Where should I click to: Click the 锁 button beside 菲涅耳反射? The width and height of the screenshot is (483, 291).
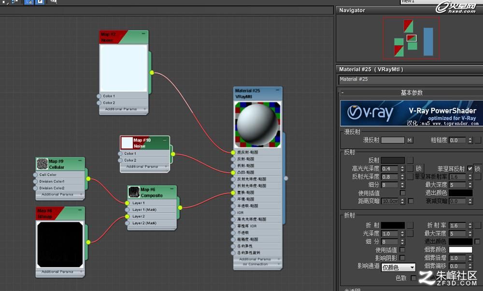(x=477, y=168)
